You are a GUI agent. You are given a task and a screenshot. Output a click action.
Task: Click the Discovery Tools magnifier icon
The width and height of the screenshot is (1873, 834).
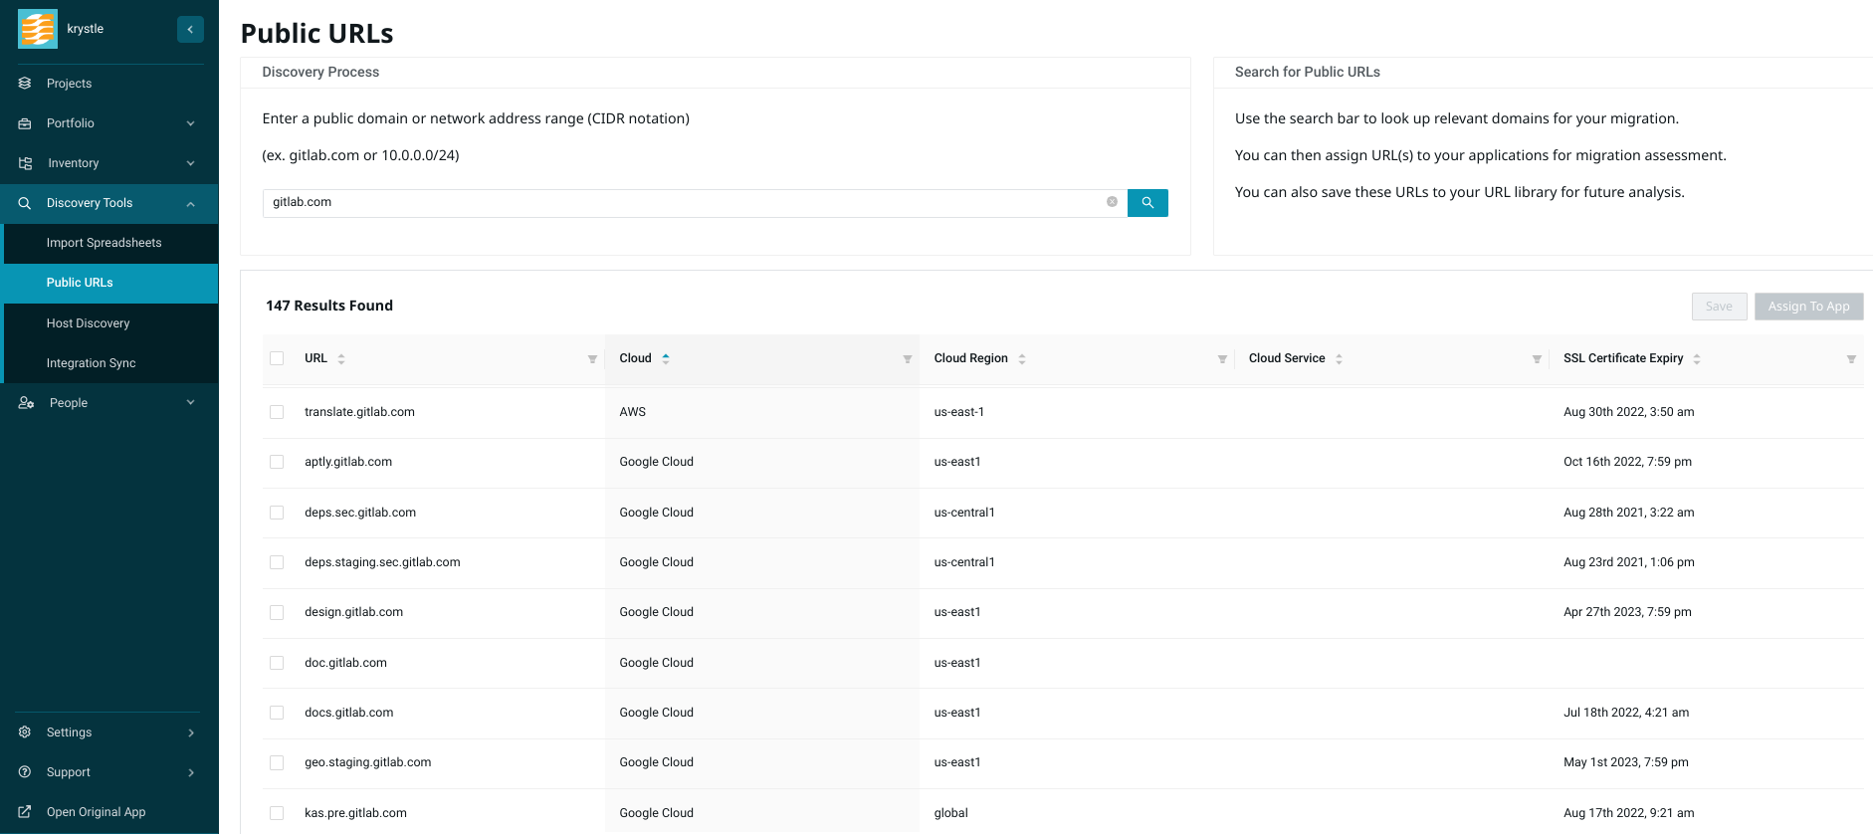point(25,203)
